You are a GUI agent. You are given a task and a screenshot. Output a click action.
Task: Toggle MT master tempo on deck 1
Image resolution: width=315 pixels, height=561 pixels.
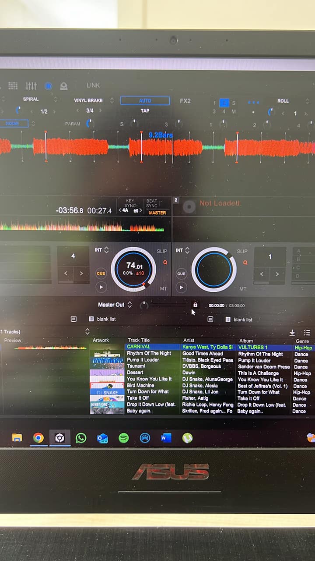pyautogui.click(x=163, y=289)
